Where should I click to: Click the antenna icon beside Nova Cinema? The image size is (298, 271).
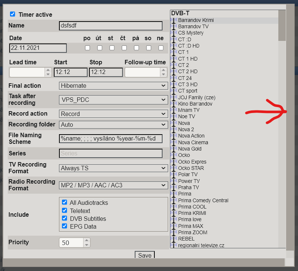(x=174, y=142)
